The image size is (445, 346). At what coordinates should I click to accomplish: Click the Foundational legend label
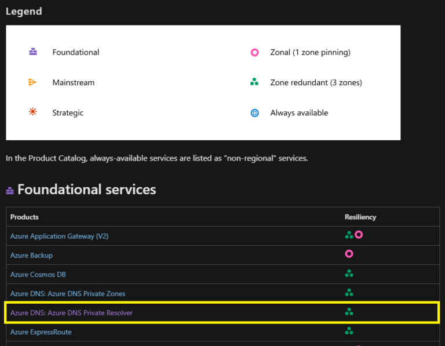pyautogui.click(x=76, y=53)
